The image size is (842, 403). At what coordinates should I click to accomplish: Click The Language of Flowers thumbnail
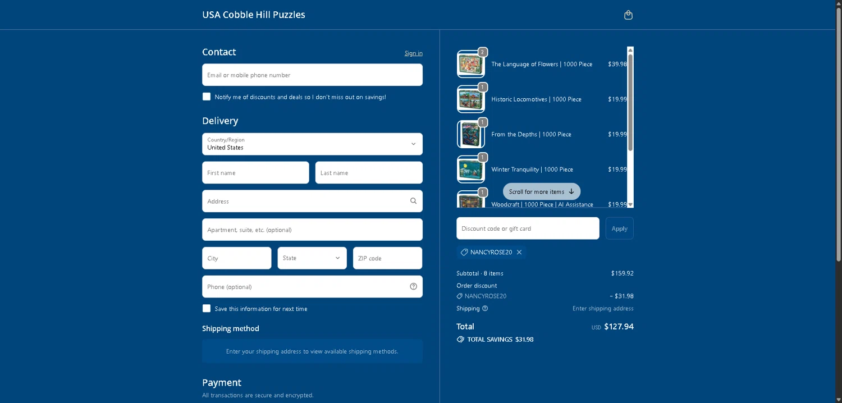pyautogui.click(x=471, y=64)
